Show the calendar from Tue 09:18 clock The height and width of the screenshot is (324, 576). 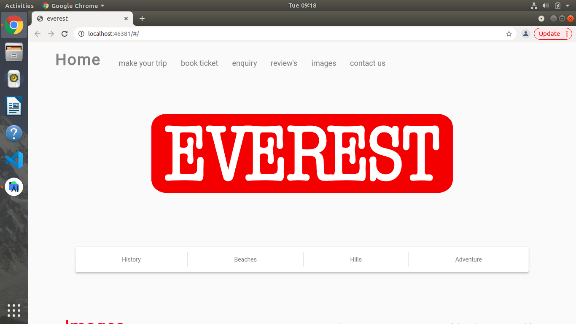tap(302, 5)
